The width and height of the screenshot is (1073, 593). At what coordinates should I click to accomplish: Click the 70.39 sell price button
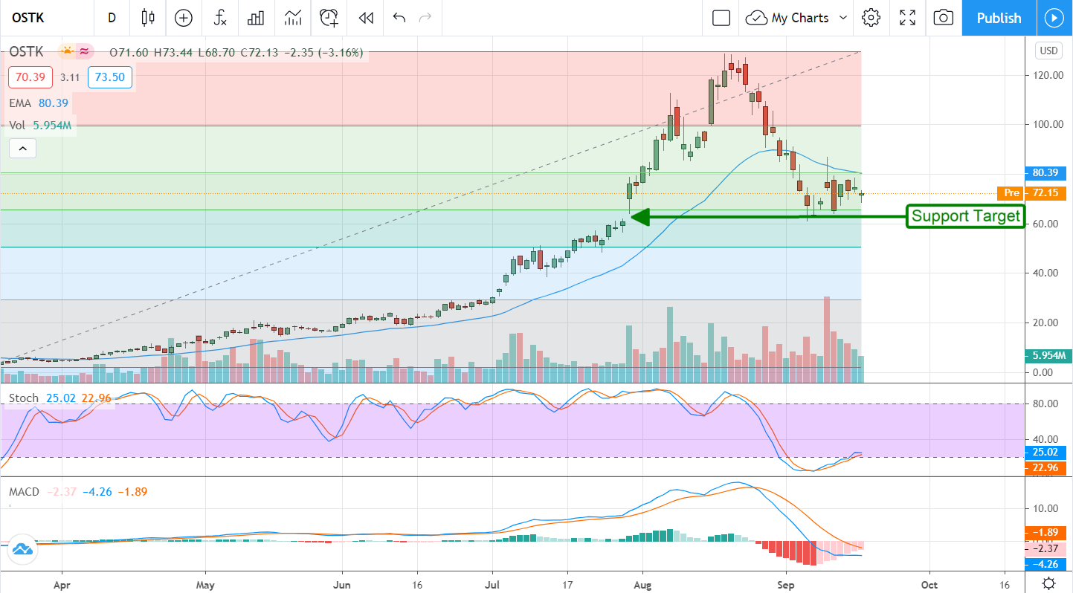point(30,77)
